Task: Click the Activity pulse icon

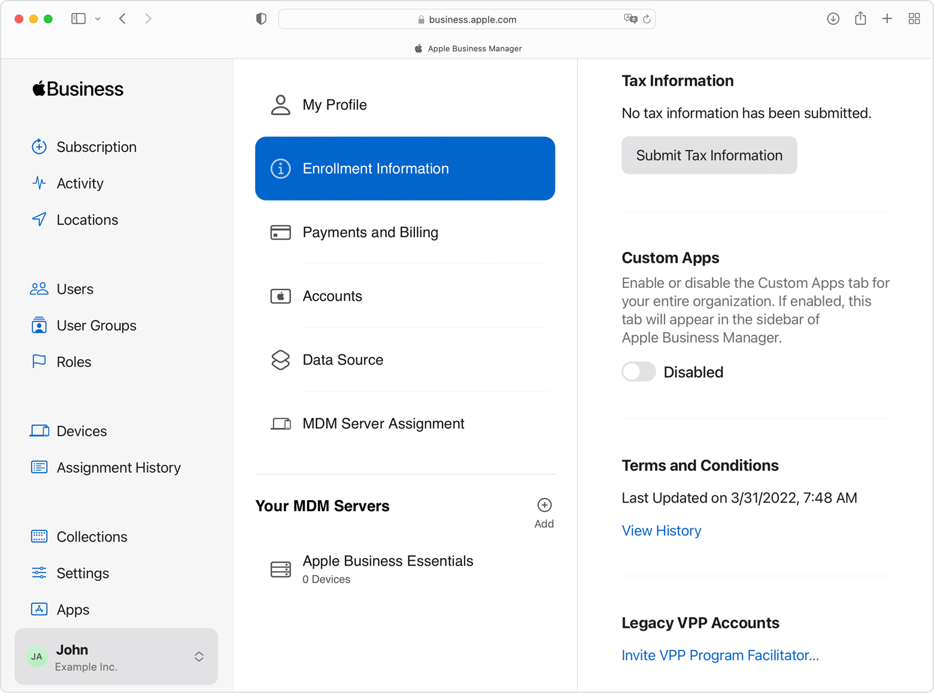Action: point(39,183)
